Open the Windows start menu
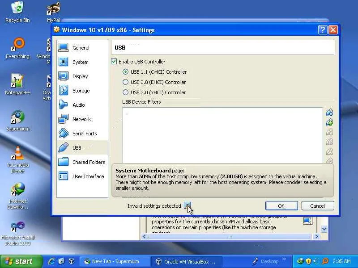This screenshot has width=358, height=268. (21, 261)
